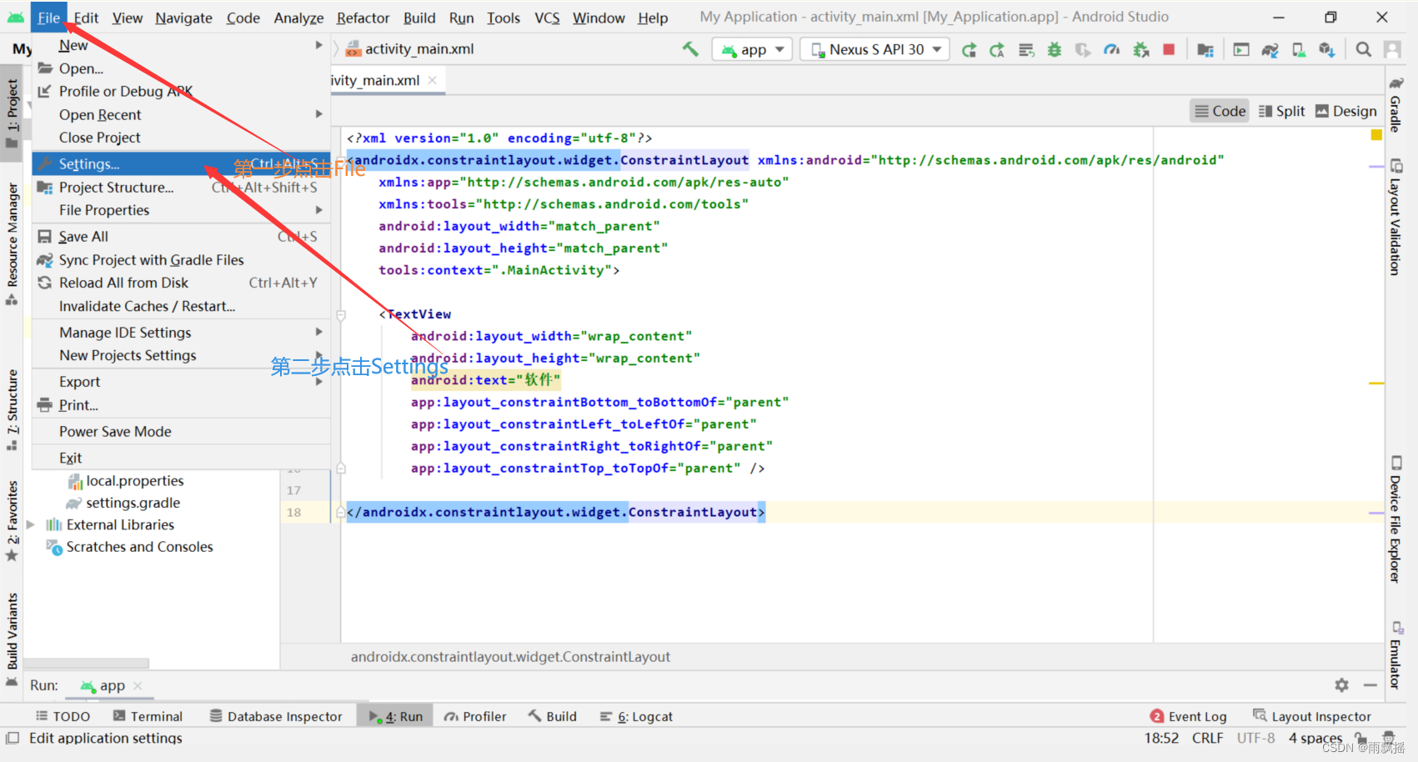The width and height of the screenshot is (1418, 762).
Task: Open the Database Inspector button
Action: pos(276,716)
